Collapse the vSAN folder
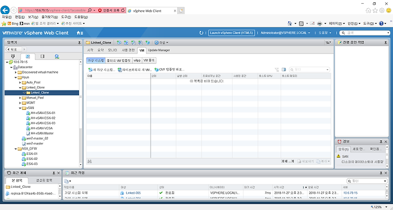Screen dimensions: 393x210 pyautogui.click(x=20, y=108)
